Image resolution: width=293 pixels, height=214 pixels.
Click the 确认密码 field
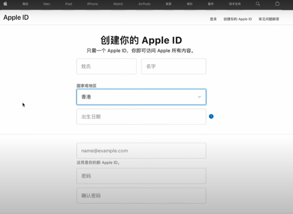coord(141,195)
